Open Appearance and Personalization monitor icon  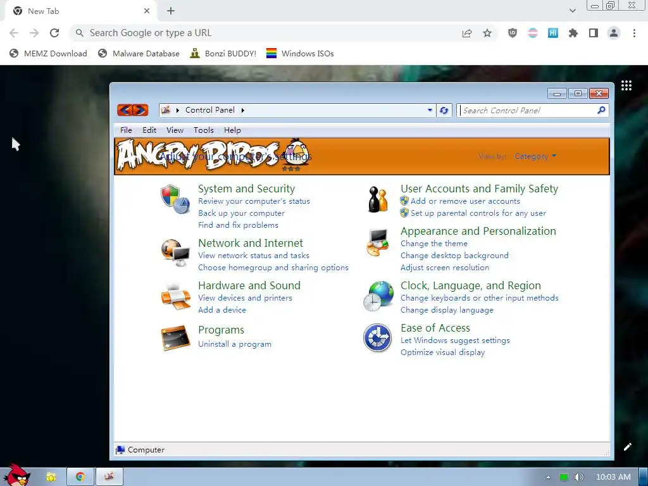tap(378, 242)
